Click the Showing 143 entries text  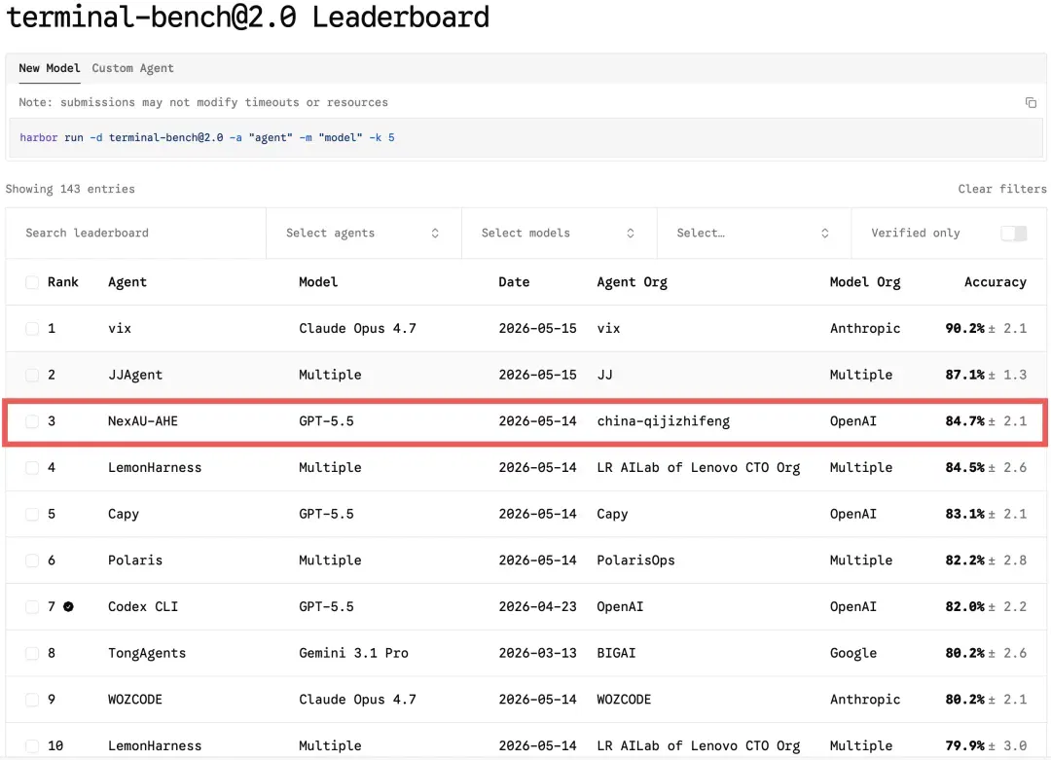coord(70,189)
